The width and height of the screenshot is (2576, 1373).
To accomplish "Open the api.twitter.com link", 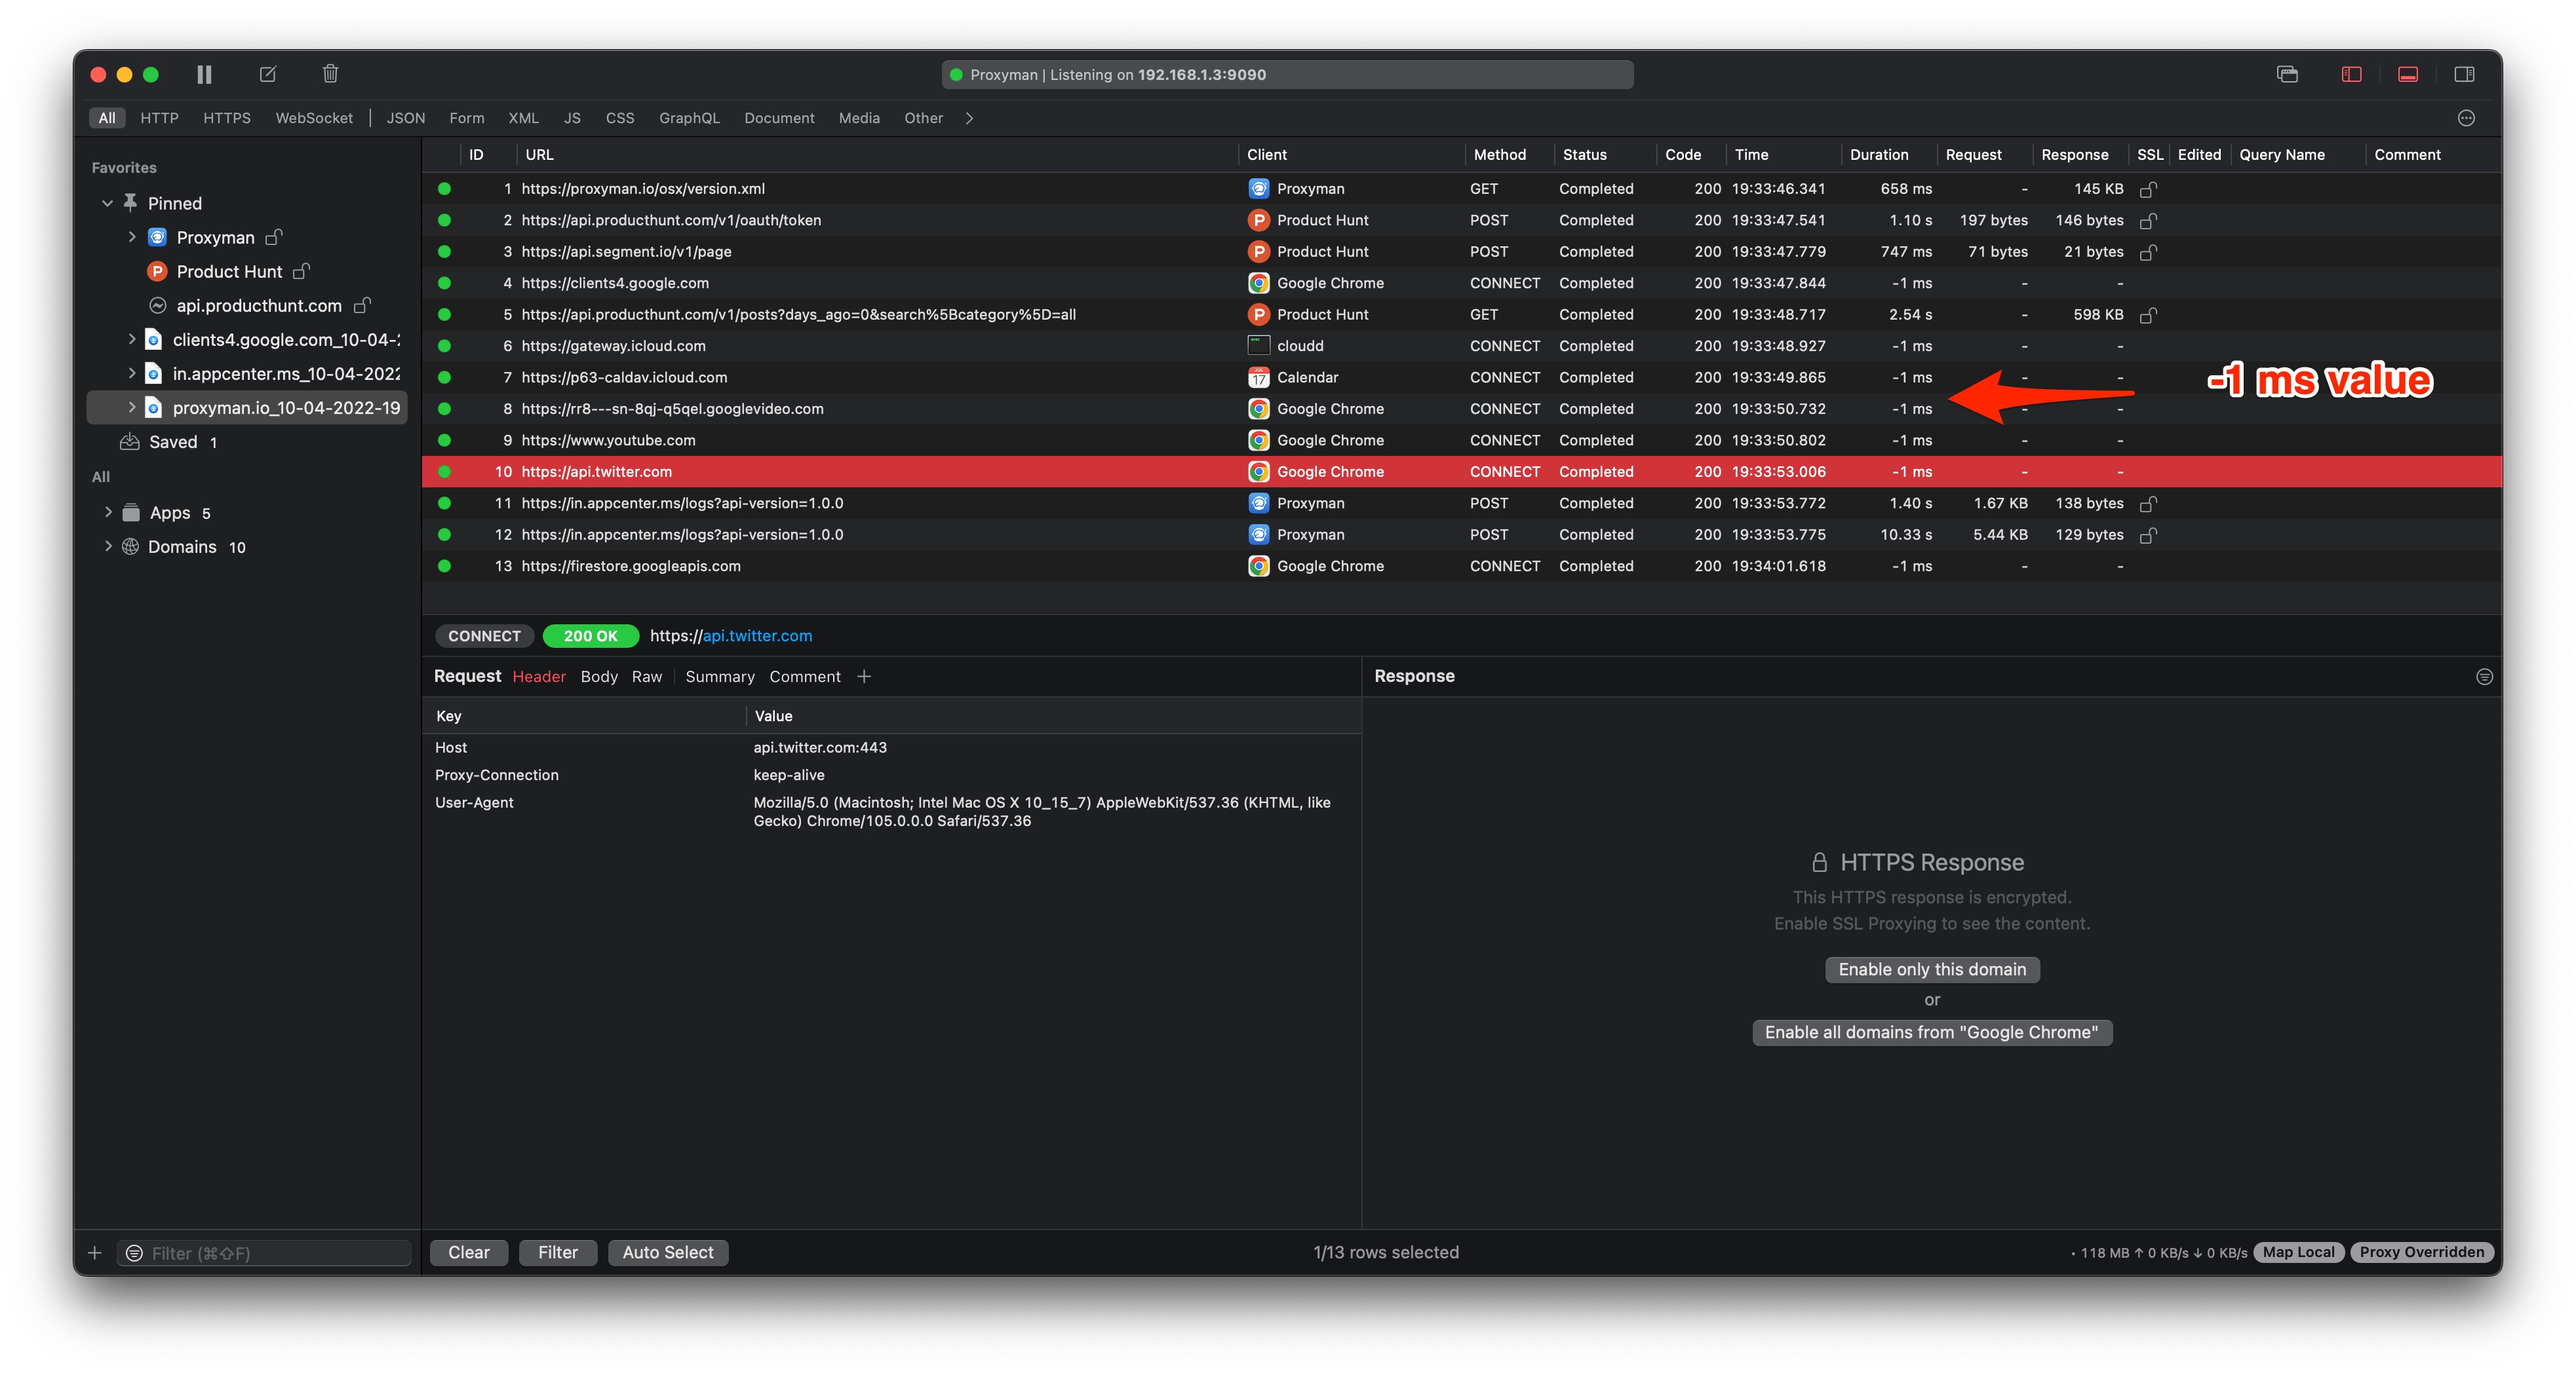I will tap(756, 635).
